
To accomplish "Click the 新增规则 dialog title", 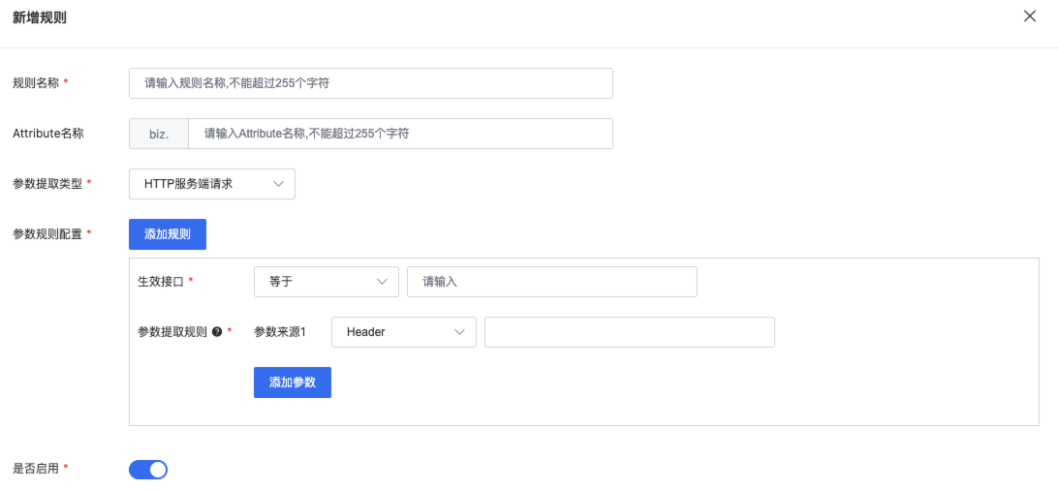I will click(40, 17).
